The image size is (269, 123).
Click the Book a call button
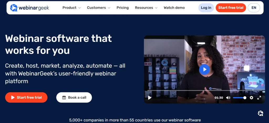[x=74, y=98]
